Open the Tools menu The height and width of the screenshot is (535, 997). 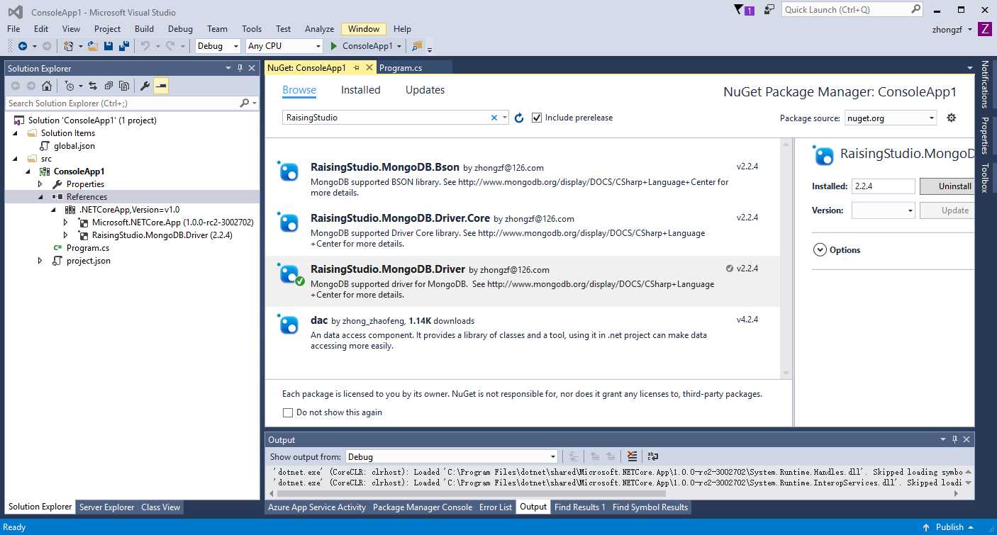point(252,29)
